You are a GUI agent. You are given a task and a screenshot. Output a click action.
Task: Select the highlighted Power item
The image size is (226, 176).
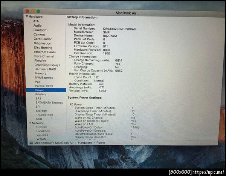pyautogui.click(x=46, y=90)
